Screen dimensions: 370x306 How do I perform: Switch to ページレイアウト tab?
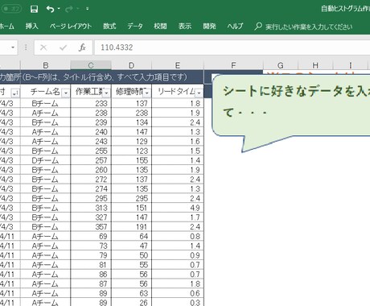pyautogui.click(x=71, y=26)
